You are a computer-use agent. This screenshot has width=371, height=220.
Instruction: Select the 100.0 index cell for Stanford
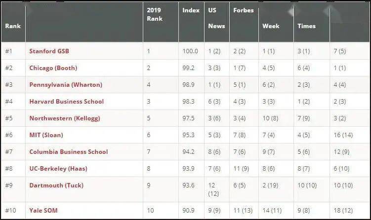[190, 51]
